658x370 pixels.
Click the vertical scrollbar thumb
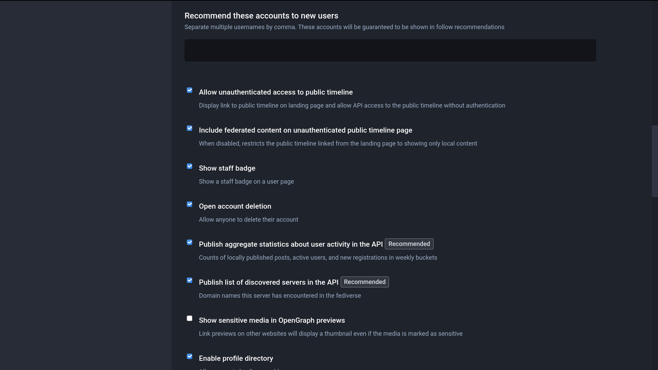[655, 161]
